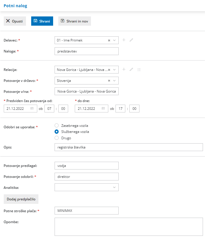
Task: Click Shrani in nov button
Action: (74, 21)
